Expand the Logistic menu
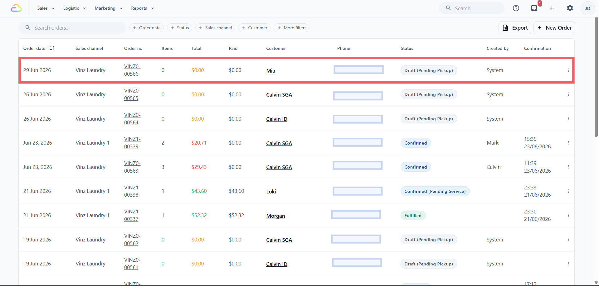Viewport: 599px width, 286px height. point(74,8)
